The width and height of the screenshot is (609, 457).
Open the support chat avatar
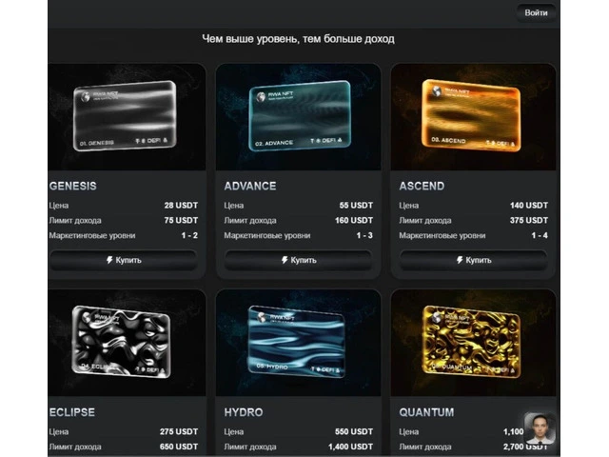pos(540,428)
